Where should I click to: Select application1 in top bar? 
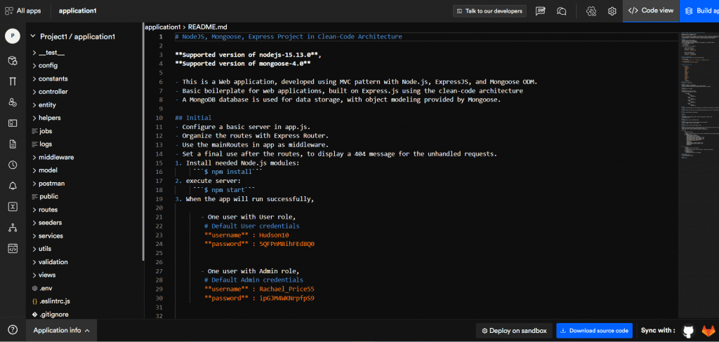tap(77, 11)
